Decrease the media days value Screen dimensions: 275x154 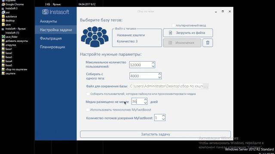pyautogui.click(x=145, y=103)
